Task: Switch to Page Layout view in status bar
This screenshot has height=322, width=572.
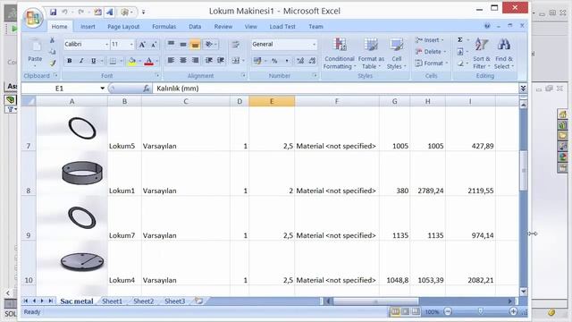Action: (405, 311)
